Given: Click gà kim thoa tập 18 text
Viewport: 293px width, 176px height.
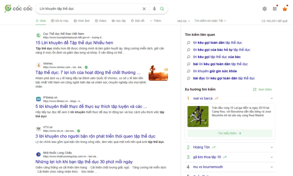Looking at the screenshot, I should coord(207,157).
